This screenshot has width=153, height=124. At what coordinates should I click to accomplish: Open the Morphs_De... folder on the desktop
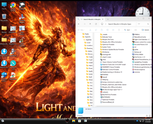coord(4,41)
